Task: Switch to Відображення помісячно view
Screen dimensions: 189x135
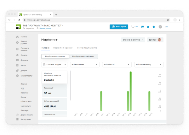Action: click(83, 56)
